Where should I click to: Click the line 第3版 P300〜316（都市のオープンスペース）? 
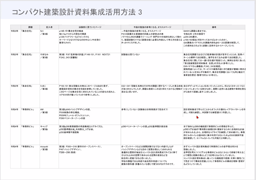[x=80, y=147]
